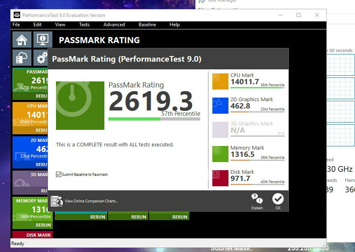Open the View menu
The image size is (355, 252).
[60, 25]
